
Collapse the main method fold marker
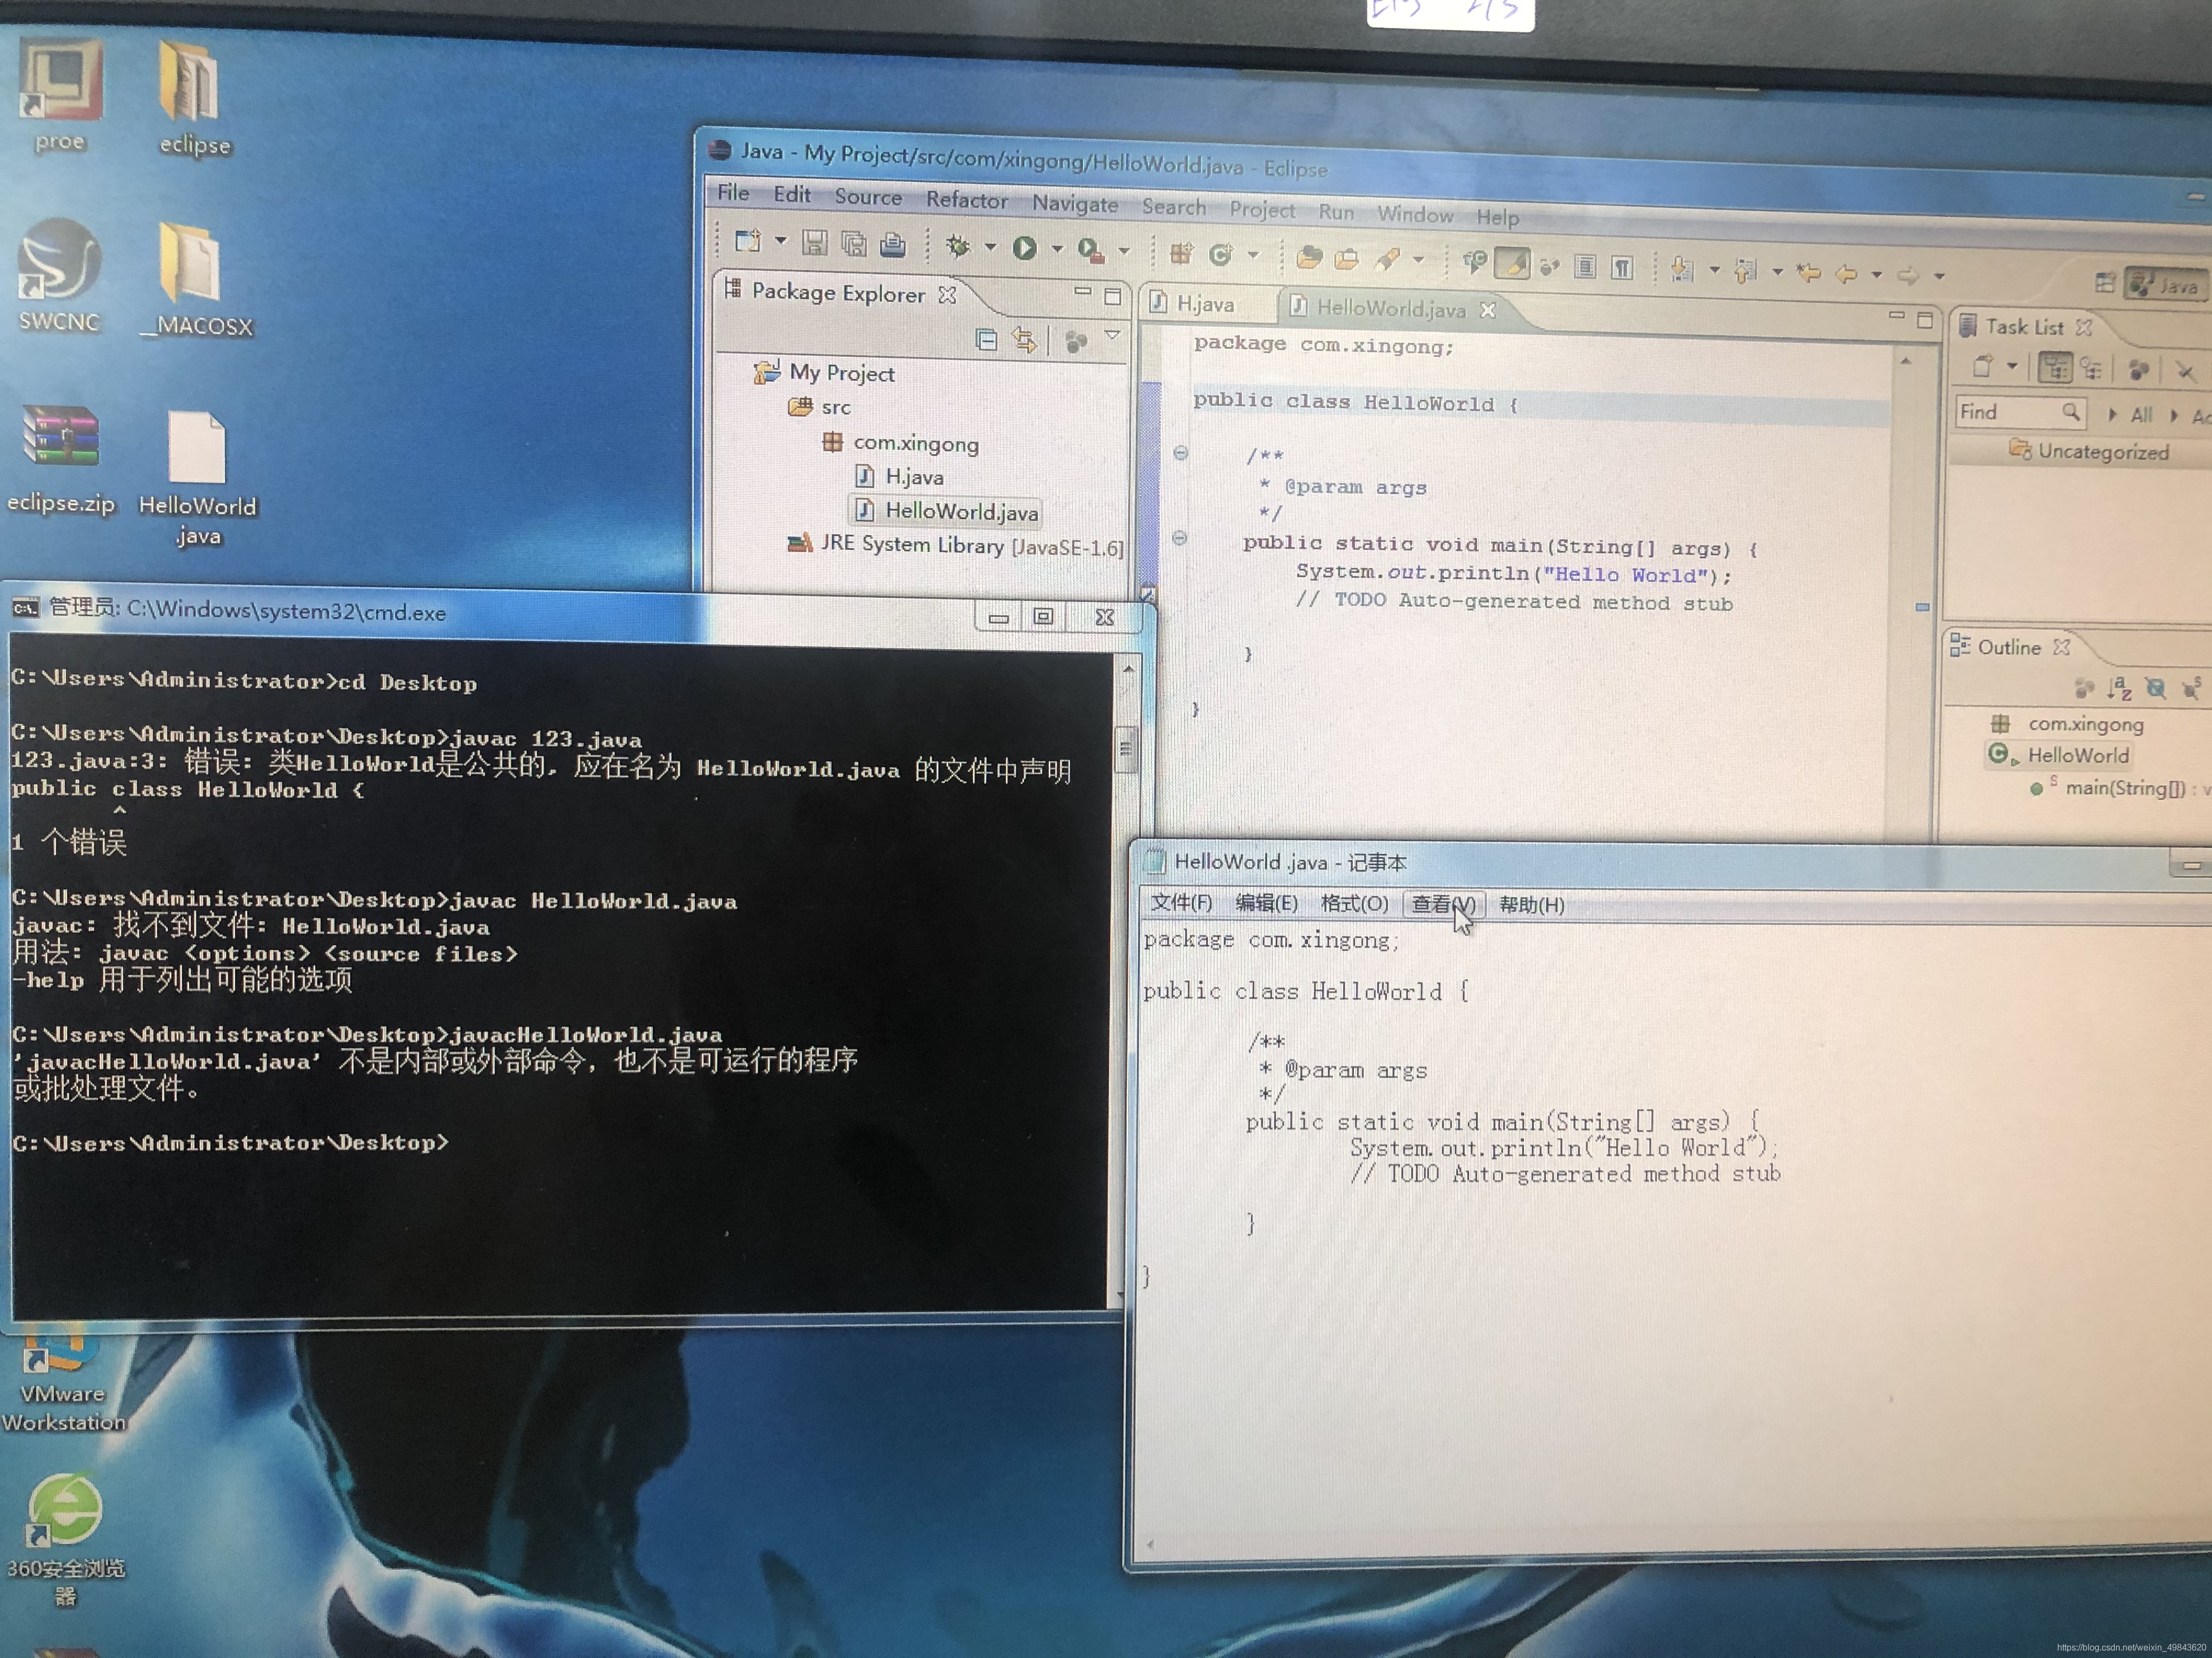[x=1180, y=538]
